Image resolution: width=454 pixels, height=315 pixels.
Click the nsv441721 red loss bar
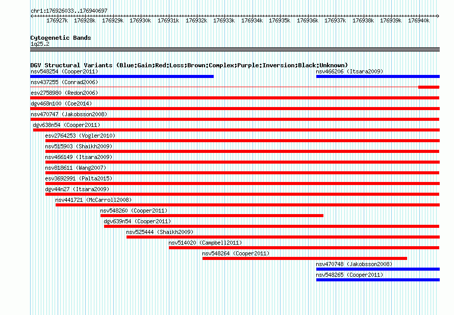pos(247,205)
